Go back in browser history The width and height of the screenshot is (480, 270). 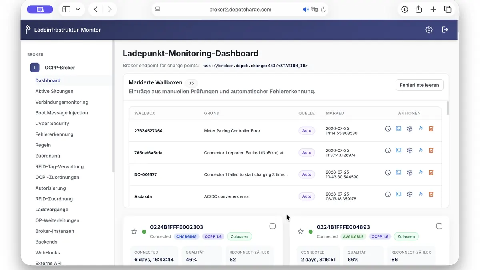96,9
